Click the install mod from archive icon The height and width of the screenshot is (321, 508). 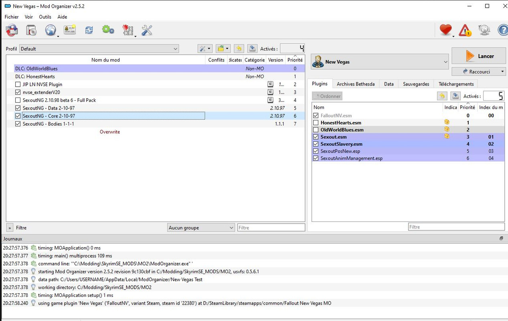coord(31,30)
